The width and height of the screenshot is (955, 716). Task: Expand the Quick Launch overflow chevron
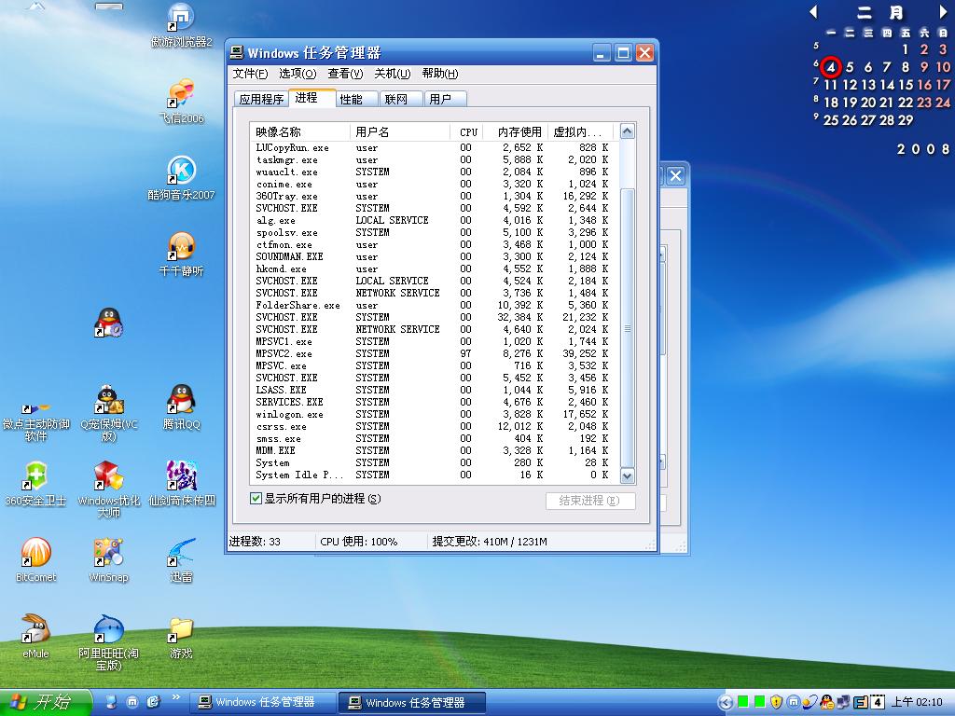[x=176, y=697]
